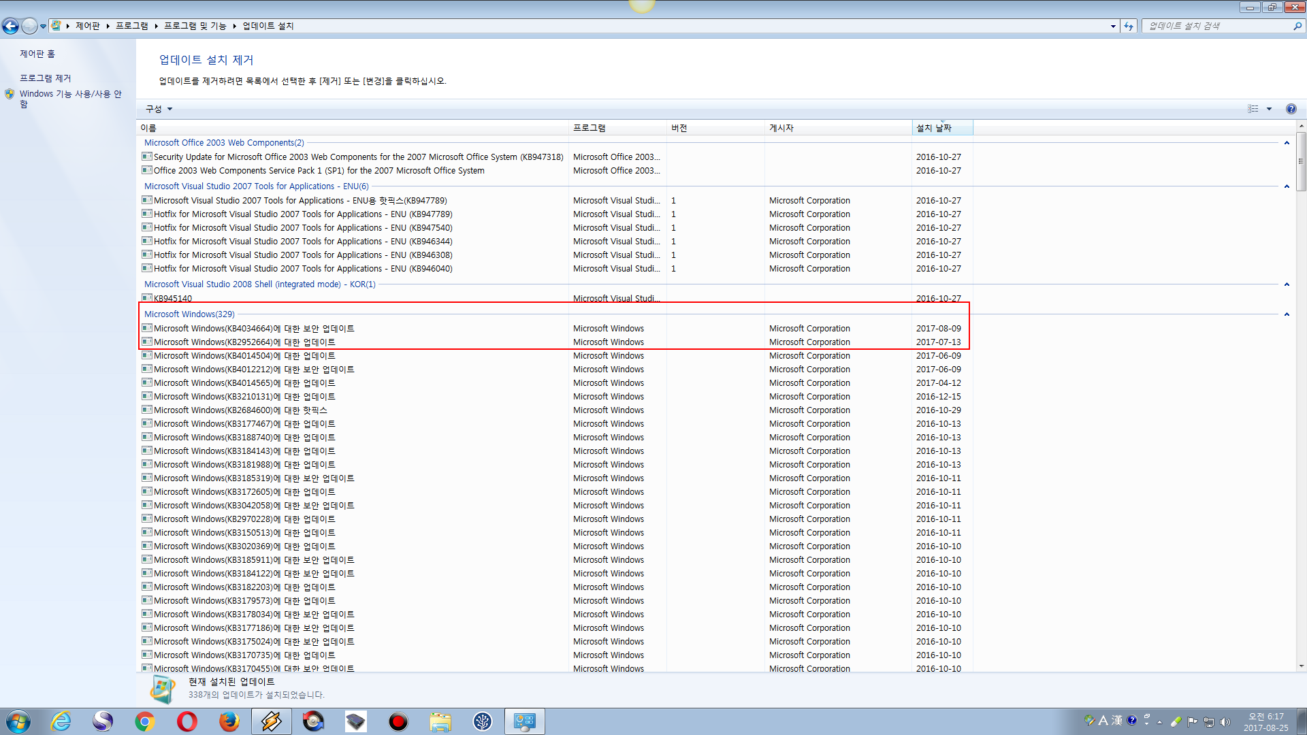Open file explorer folder taskbar icon
1307x735 pixels.
tap(440, 721)
